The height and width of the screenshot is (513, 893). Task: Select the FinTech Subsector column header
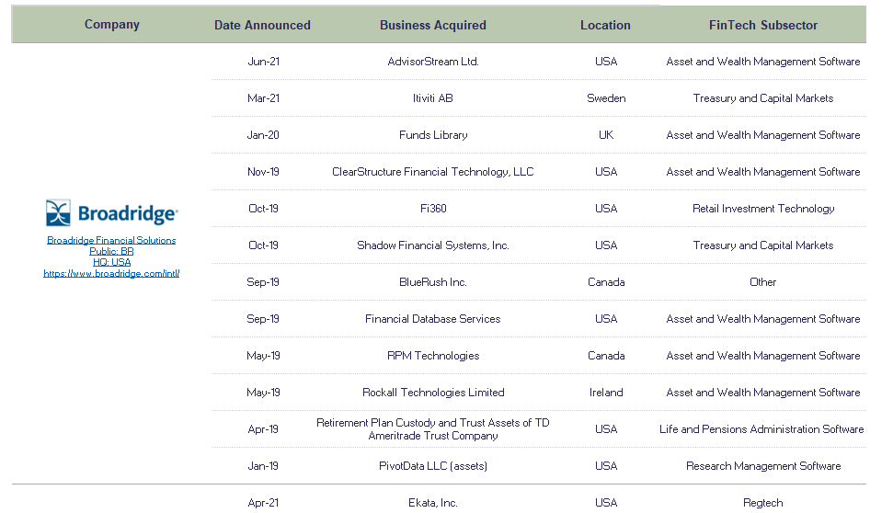click(x=763, y=25)
